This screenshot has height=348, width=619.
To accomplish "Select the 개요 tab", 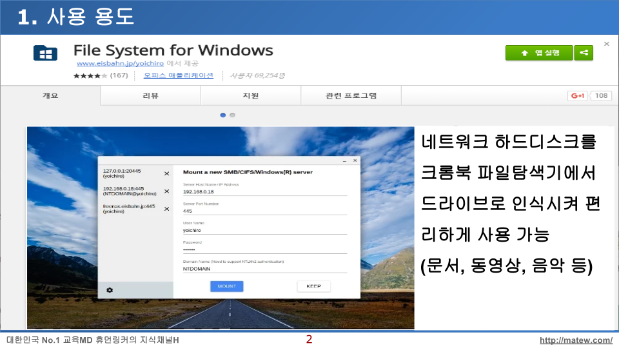I will [50, 95].
